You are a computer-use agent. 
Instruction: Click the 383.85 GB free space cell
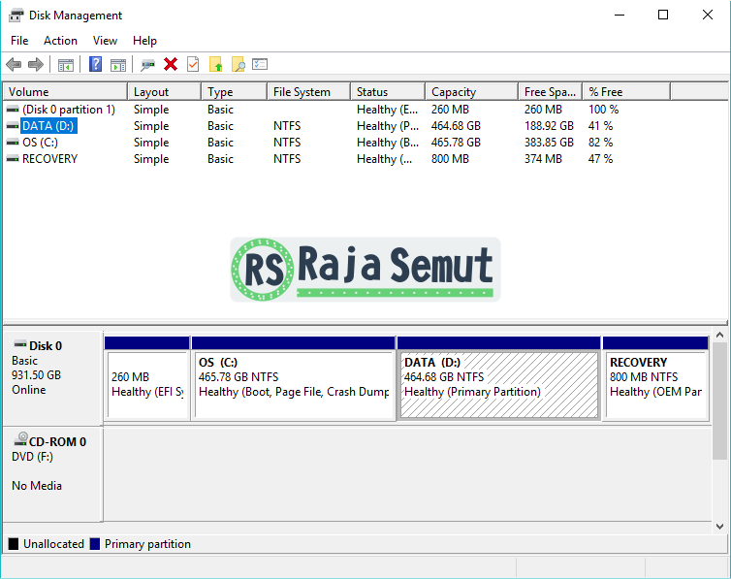coord(549,143)
